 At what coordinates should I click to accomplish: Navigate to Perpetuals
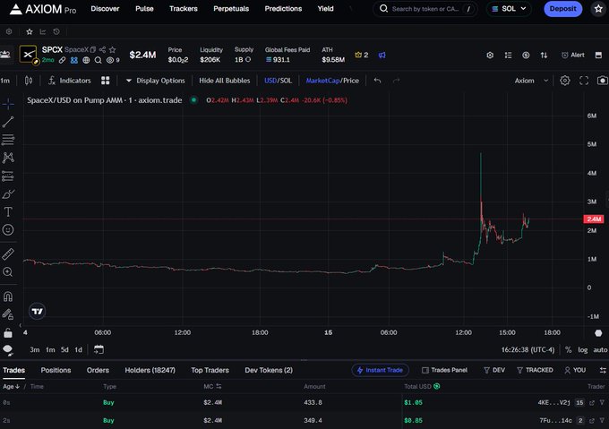(x=231, y=9)
